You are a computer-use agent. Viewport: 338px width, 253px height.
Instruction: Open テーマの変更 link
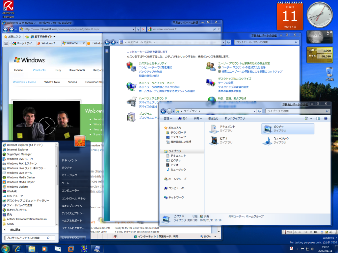(226, 83)
